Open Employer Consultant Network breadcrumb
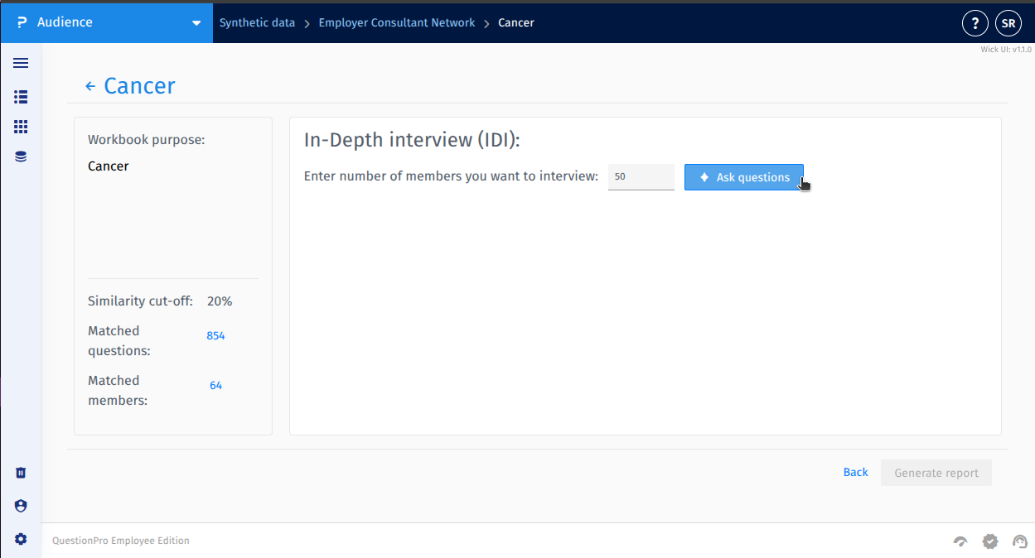1035x558 pixels. click(x=397, y=22)
